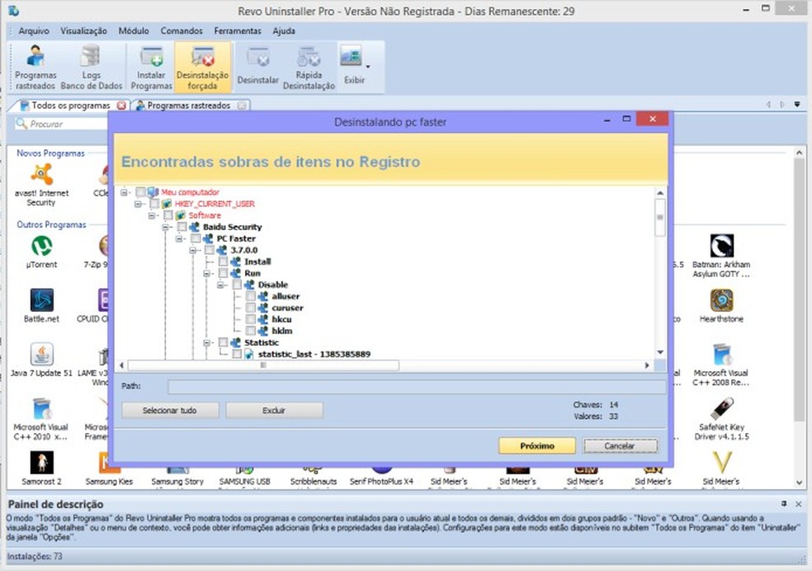Switch to Todos os programas tab
Image resolution: width=812 pixels, height=571 pixels.
(70, 106)
